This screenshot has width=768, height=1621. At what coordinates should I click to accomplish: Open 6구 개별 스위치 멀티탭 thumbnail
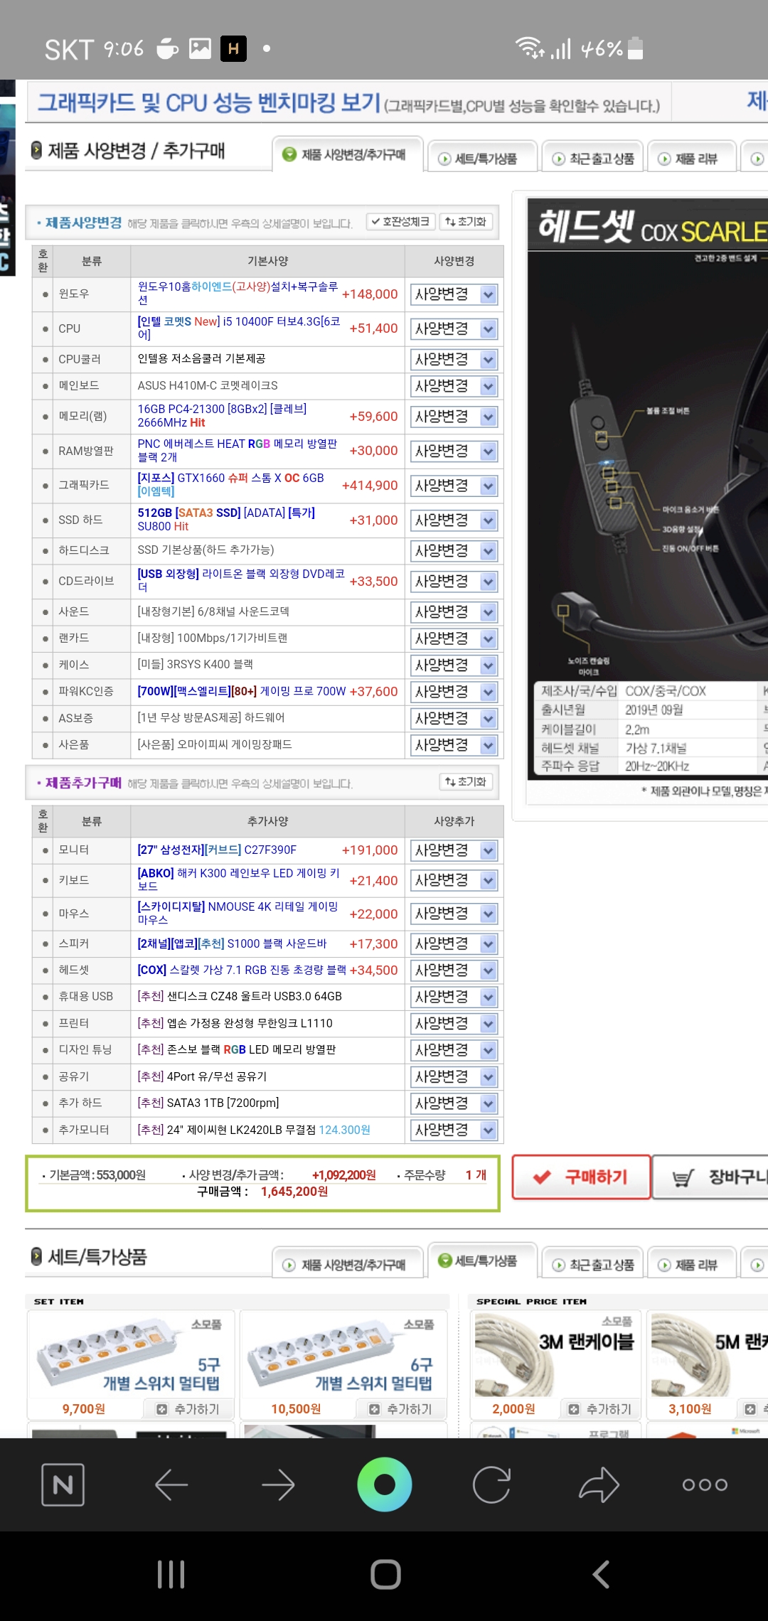[x=343, y=1354]
